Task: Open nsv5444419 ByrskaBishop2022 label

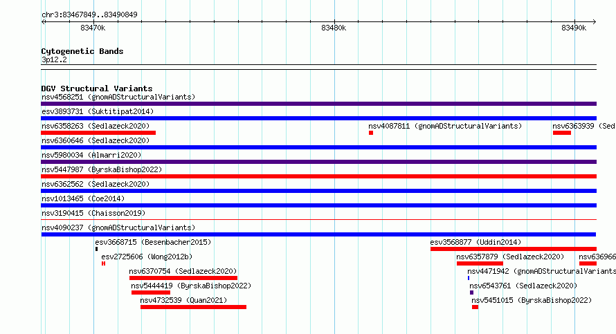Action: [191, 286]
